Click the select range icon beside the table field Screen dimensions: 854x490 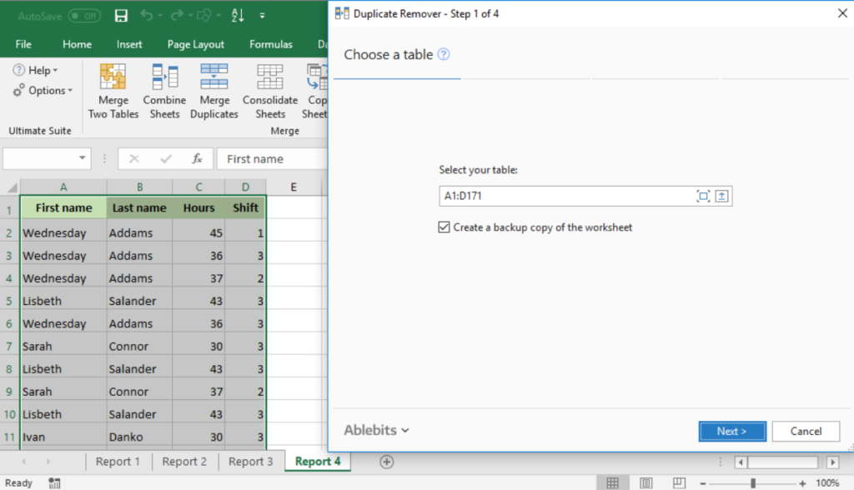click(x=704, y=196)
